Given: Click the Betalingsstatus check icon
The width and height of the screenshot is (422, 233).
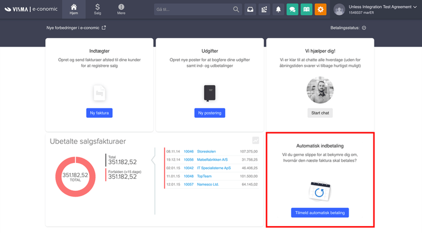Looking at the screenshot, I should coord(364,28).
